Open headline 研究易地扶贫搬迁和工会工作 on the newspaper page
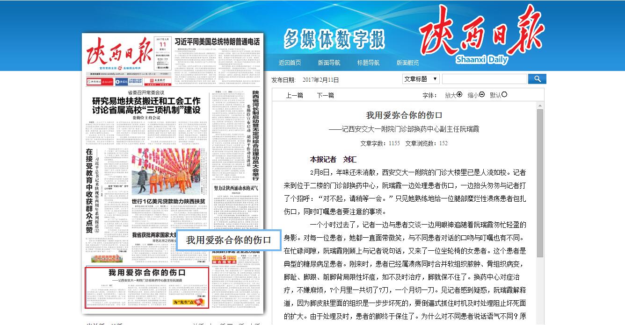Screen dimensions: 625x325 [146, 101]
